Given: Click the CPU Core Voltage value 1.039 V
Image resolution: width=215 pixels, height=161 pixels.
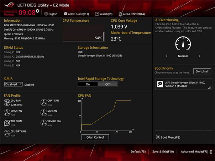Looking at the screenshot, I should (x=119, y=27).
